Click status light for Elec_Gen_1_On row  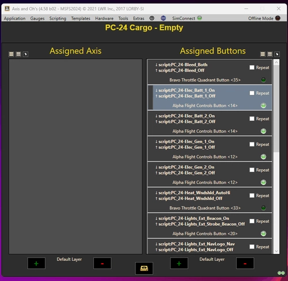(x=263, y=157)
